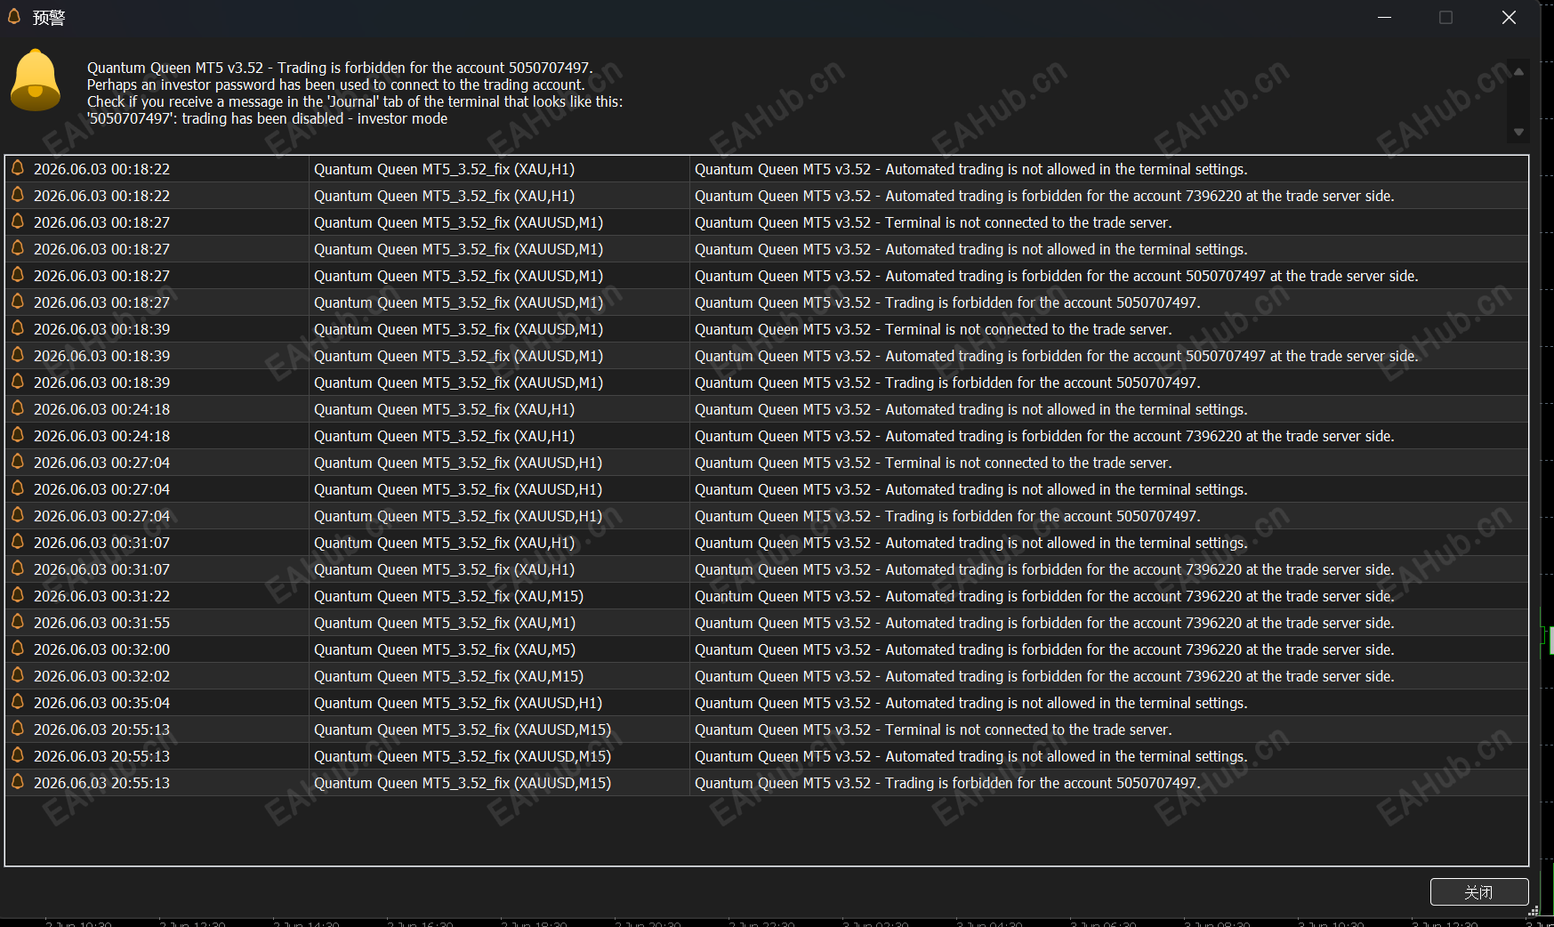This screenshot has height=927, width=1554.
Task: Click bell icon of 20:55:13 terminal settings row
Action: [18, 755]
